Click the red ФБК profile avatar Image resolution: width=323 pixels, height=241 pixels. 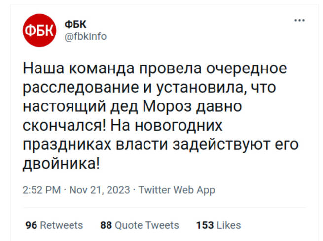[39, 31]
